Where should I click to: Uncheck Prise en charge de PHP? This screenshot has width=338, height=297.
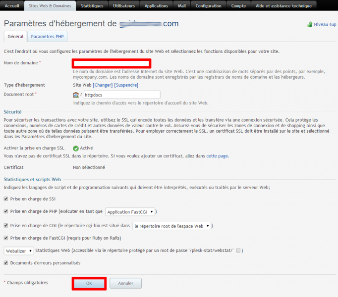point(6,211)
